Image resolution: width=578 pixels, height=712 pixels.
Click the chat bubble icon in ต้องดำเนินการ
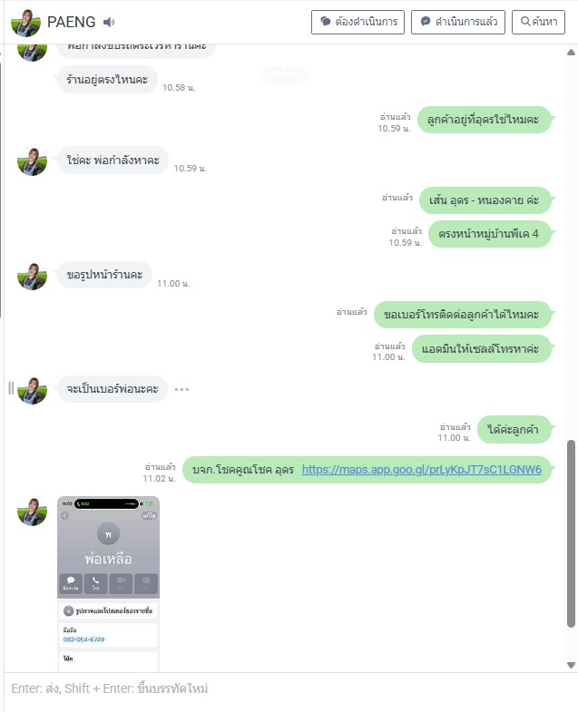click(x=326, y=22)
